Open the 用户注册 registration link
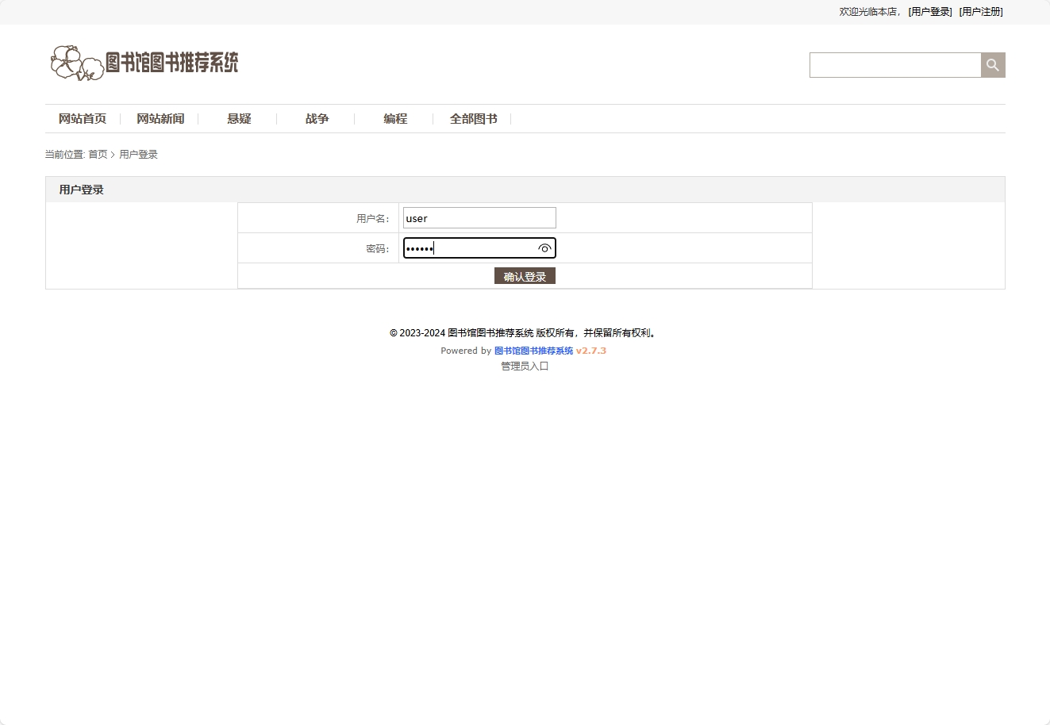The image size is (1050, 725). [x=981, y=12]
